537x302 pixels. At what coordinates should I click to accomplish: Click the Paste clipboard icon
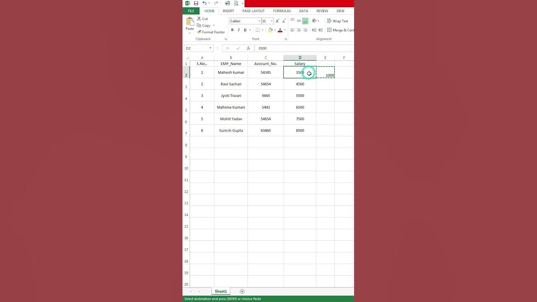[190, 21]
